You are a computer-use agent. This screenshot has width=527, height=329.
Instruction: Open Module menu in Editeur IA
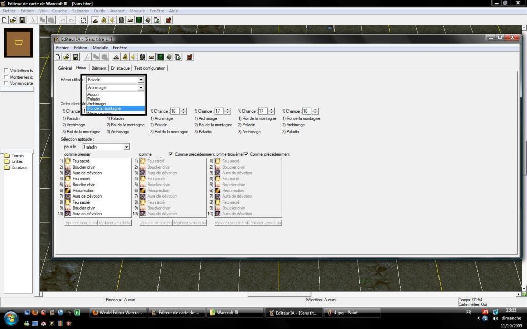coord(100,48)
